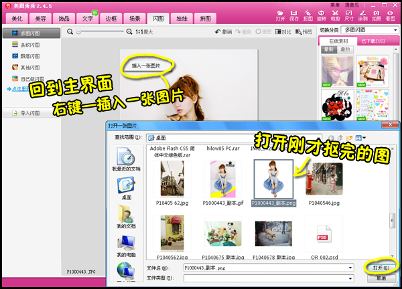The image size is (402, 289).
Task: Click the 涂鸦 (doodle) tool icon
Action: (361, 13)
